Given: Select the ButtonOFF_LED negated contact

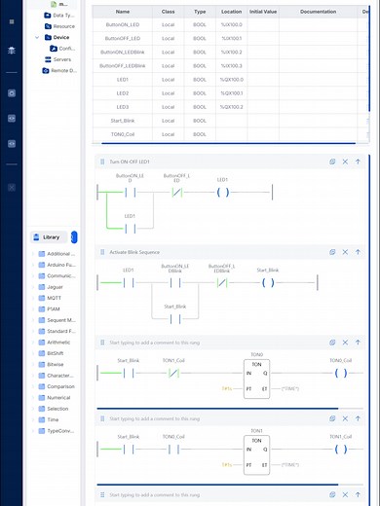Looking at the screenshot, I should pyautogui.click(x=176, y=193).
